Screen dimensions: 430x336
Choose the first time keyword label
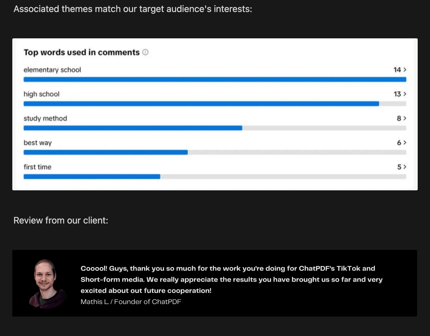coord(38,167)
